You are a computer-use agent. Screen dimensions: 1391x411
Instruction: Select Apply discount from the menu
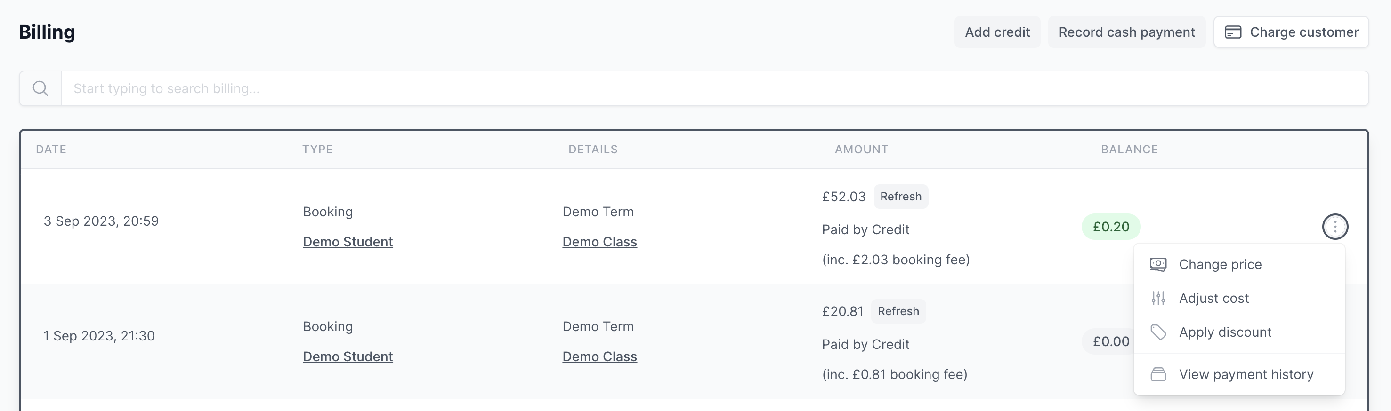tap(1225, 332)
